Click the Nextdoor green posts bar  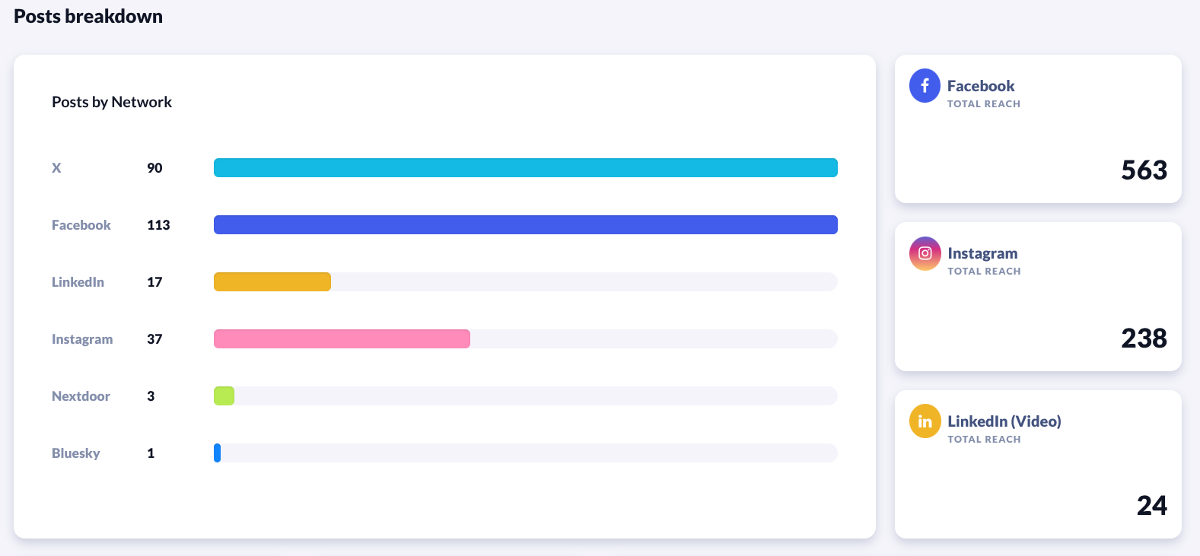[224, 396]
